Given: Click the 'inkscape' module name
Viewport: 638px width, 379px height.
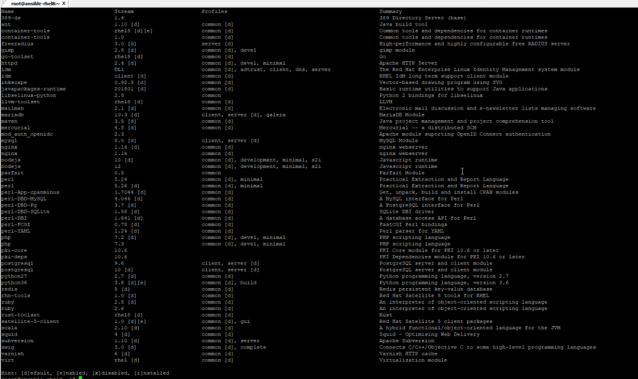Looking at the screenshot, I should coord(14,83).
